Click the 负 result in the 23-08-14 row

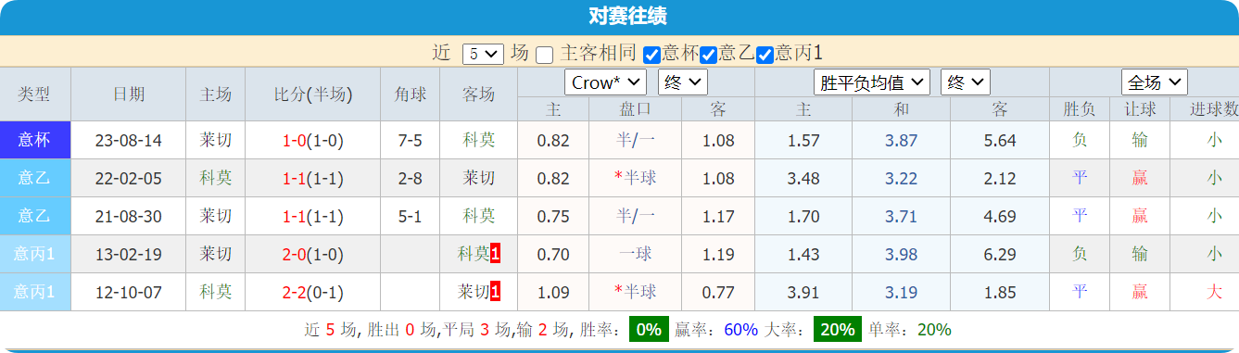click(x=1080, y=141)
